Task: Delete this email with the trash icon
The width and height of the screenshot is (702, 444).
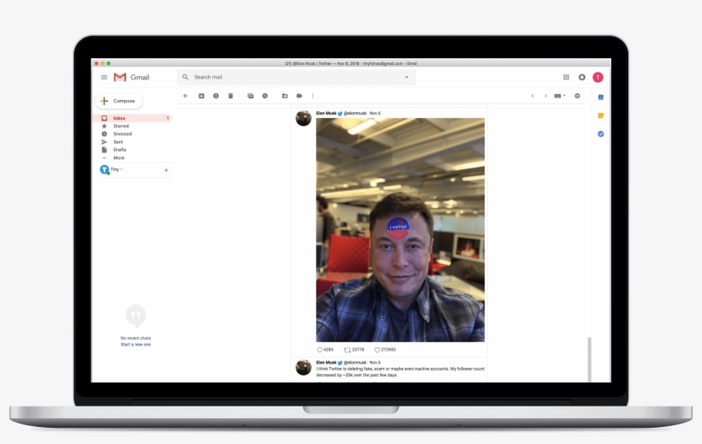Action: click(230, 96)
